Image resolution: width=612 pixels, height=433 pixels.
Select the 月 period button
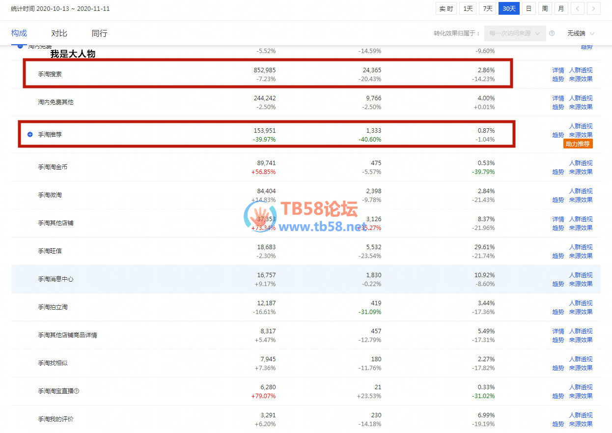(x=561, y=8)
